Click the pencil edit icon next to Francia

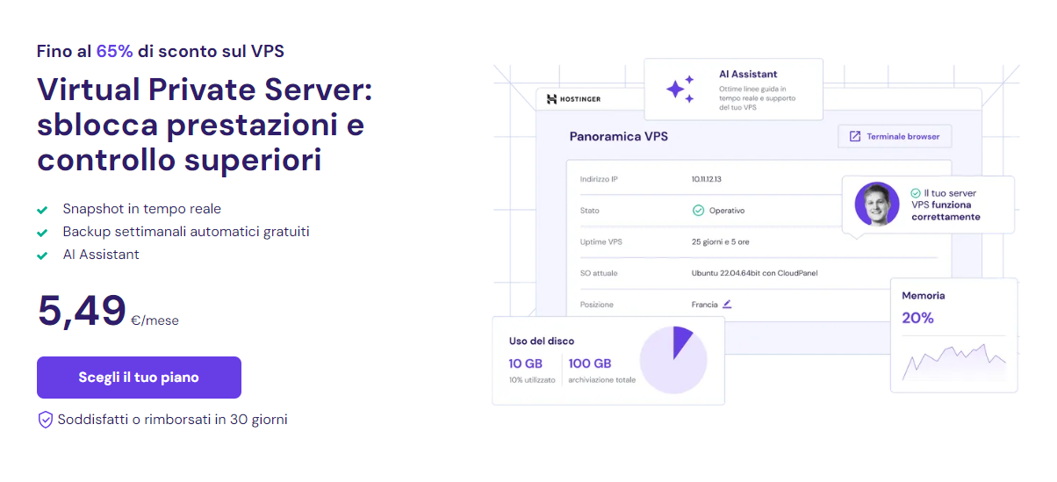pos(726,305)
